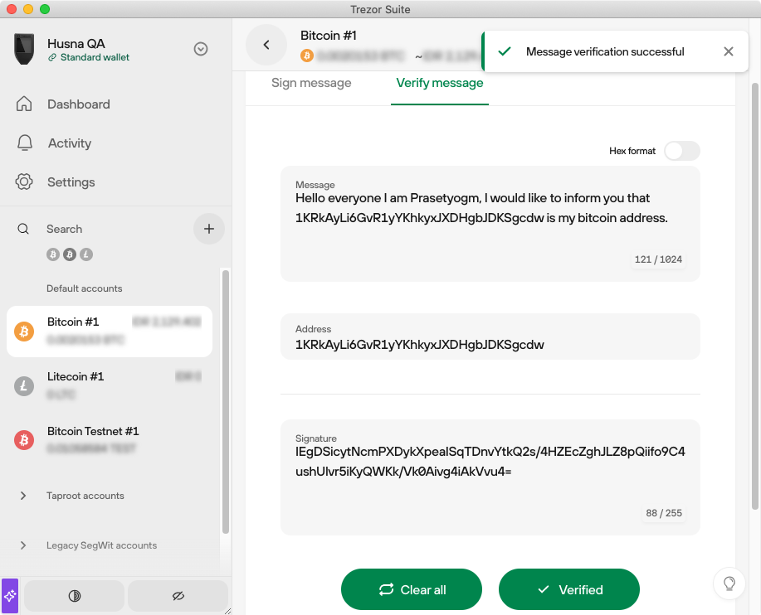
Task: Click inside the Address field
Action: click(x=490, y=337)
